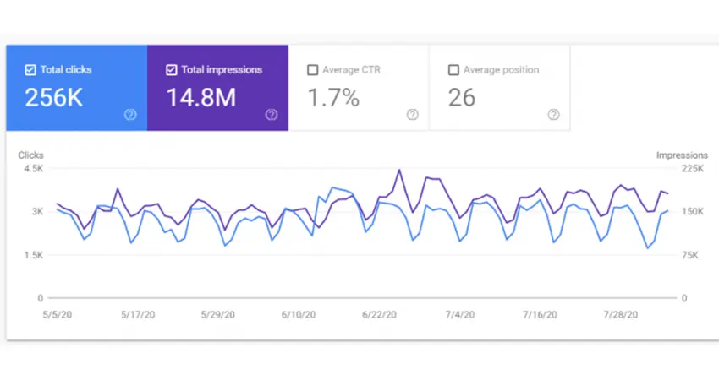Open help icon on Average CTR card

click(413, 115)
